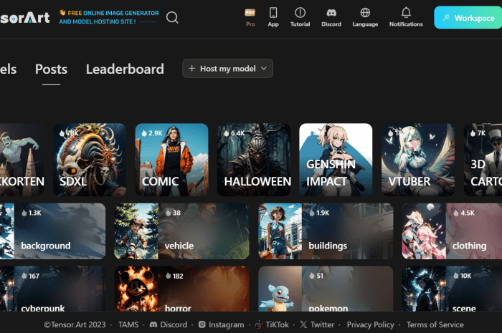Click the Discord icon in the footer
Image resolution: width=502 pixels, height=333 pixels.
click(153, 324)
